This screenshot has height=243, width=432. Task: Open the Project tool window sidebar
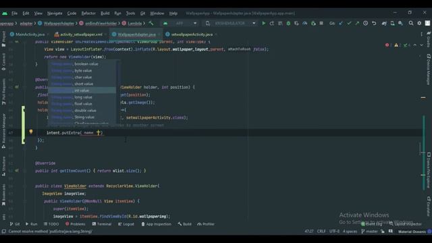[3, 38]
